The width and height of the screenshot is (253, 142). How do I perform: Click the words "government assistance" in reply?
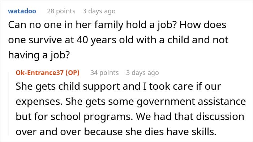tap(191, 102)
